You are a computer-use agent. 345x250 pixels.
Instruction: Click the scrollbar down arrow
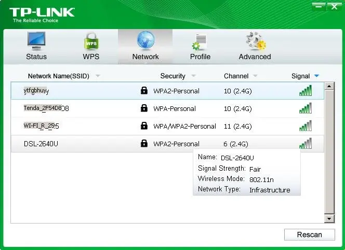(x=329, y=218)
